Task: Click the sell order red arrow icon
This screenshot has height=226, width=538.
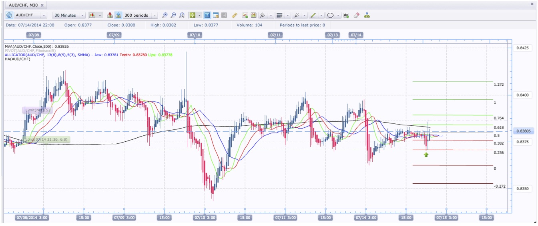Action: tap(109, 15)
